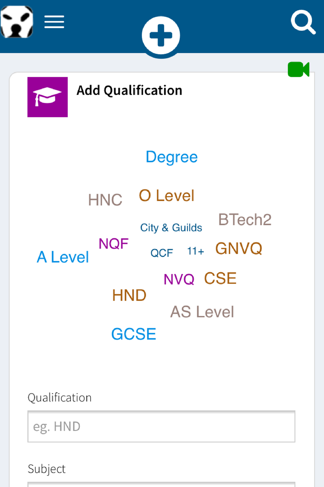Select the NVQ tag
This screenshot has width=324, height=487.
click(179, 279)
